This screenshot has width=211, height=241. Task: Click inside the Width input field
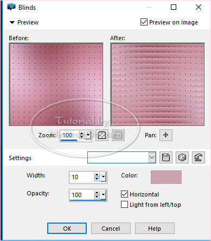click(x=82, y=177)
